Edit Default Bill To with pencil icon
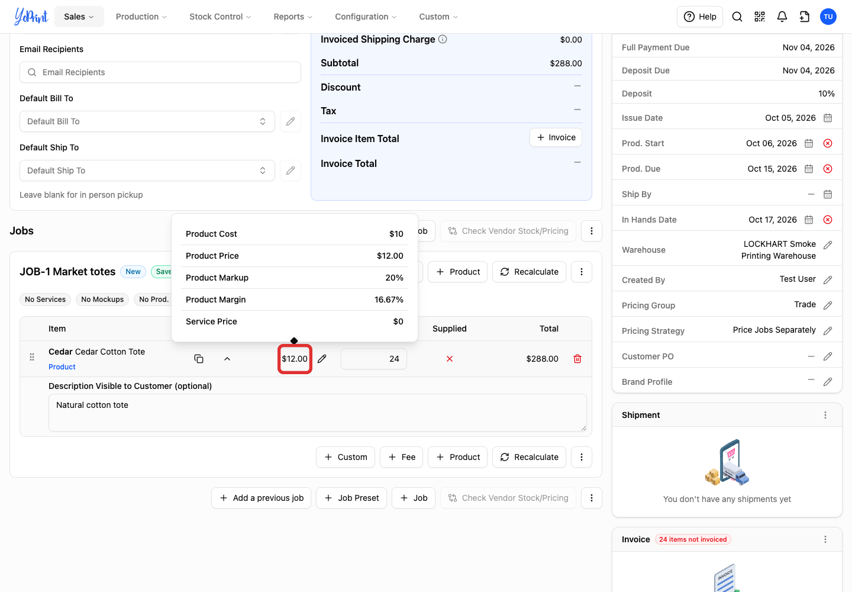 [x=291, y=121]
